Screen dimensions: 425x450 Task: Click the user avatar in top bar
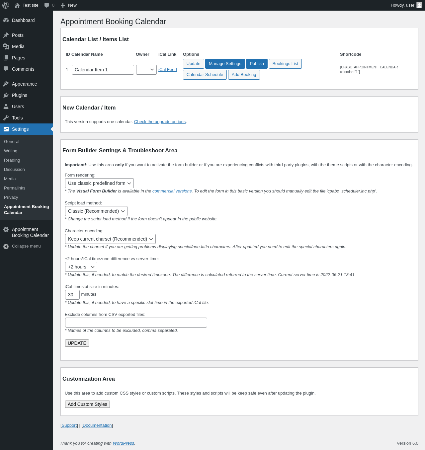coord(419,5)
